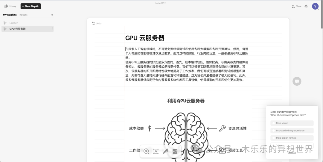Collapse the sidebar with double chevron
Screen dimensions: 323x162
[52, 15]
